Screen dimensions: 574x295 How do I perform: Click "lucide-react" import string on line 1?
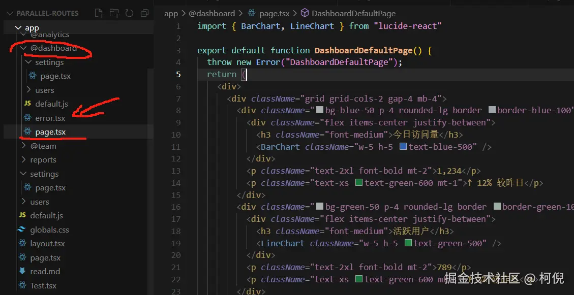408,26
